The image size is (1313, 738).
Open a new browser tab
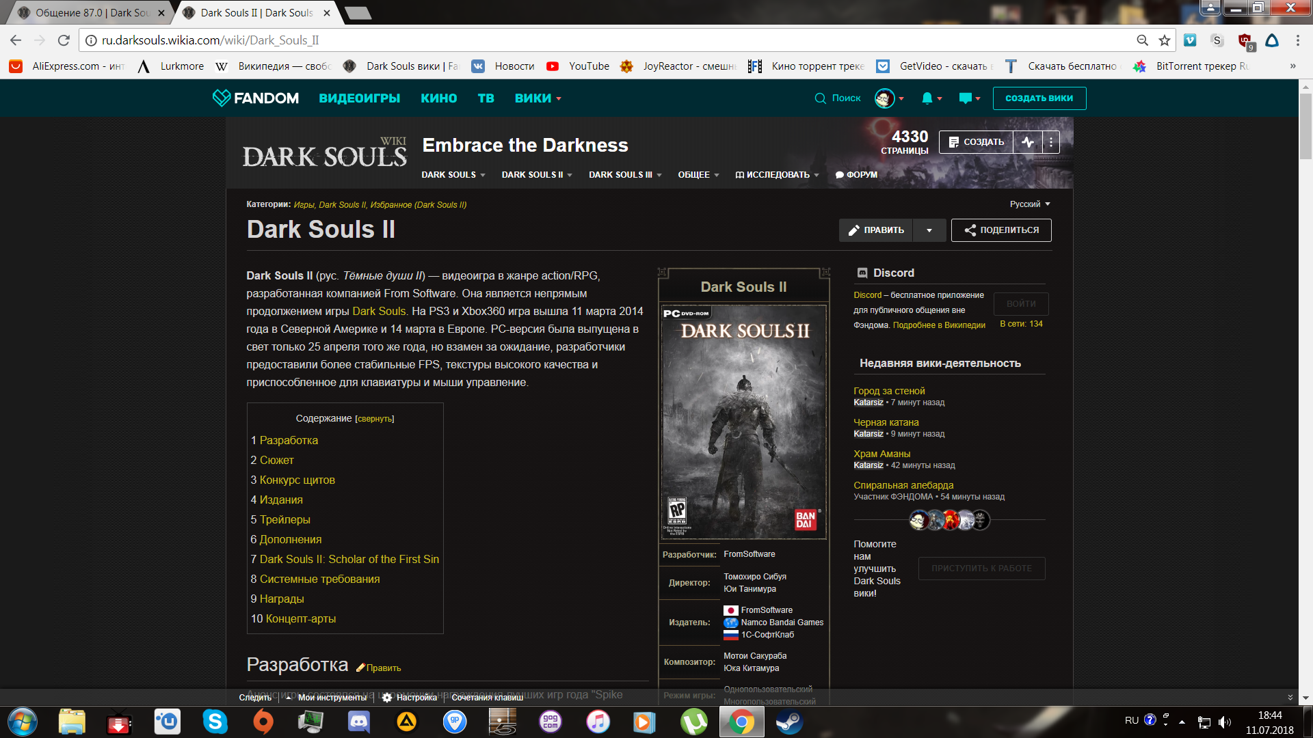(358, 13)
